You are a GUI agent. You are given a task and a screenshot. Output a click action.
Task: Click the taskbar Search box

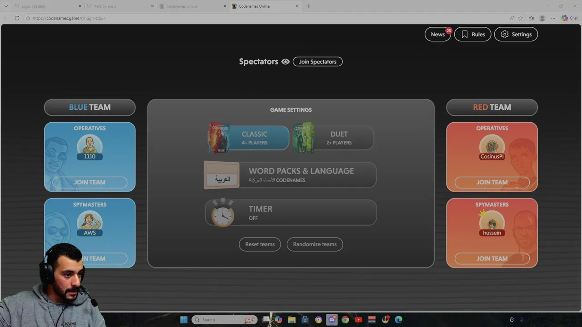click(225, 320)
